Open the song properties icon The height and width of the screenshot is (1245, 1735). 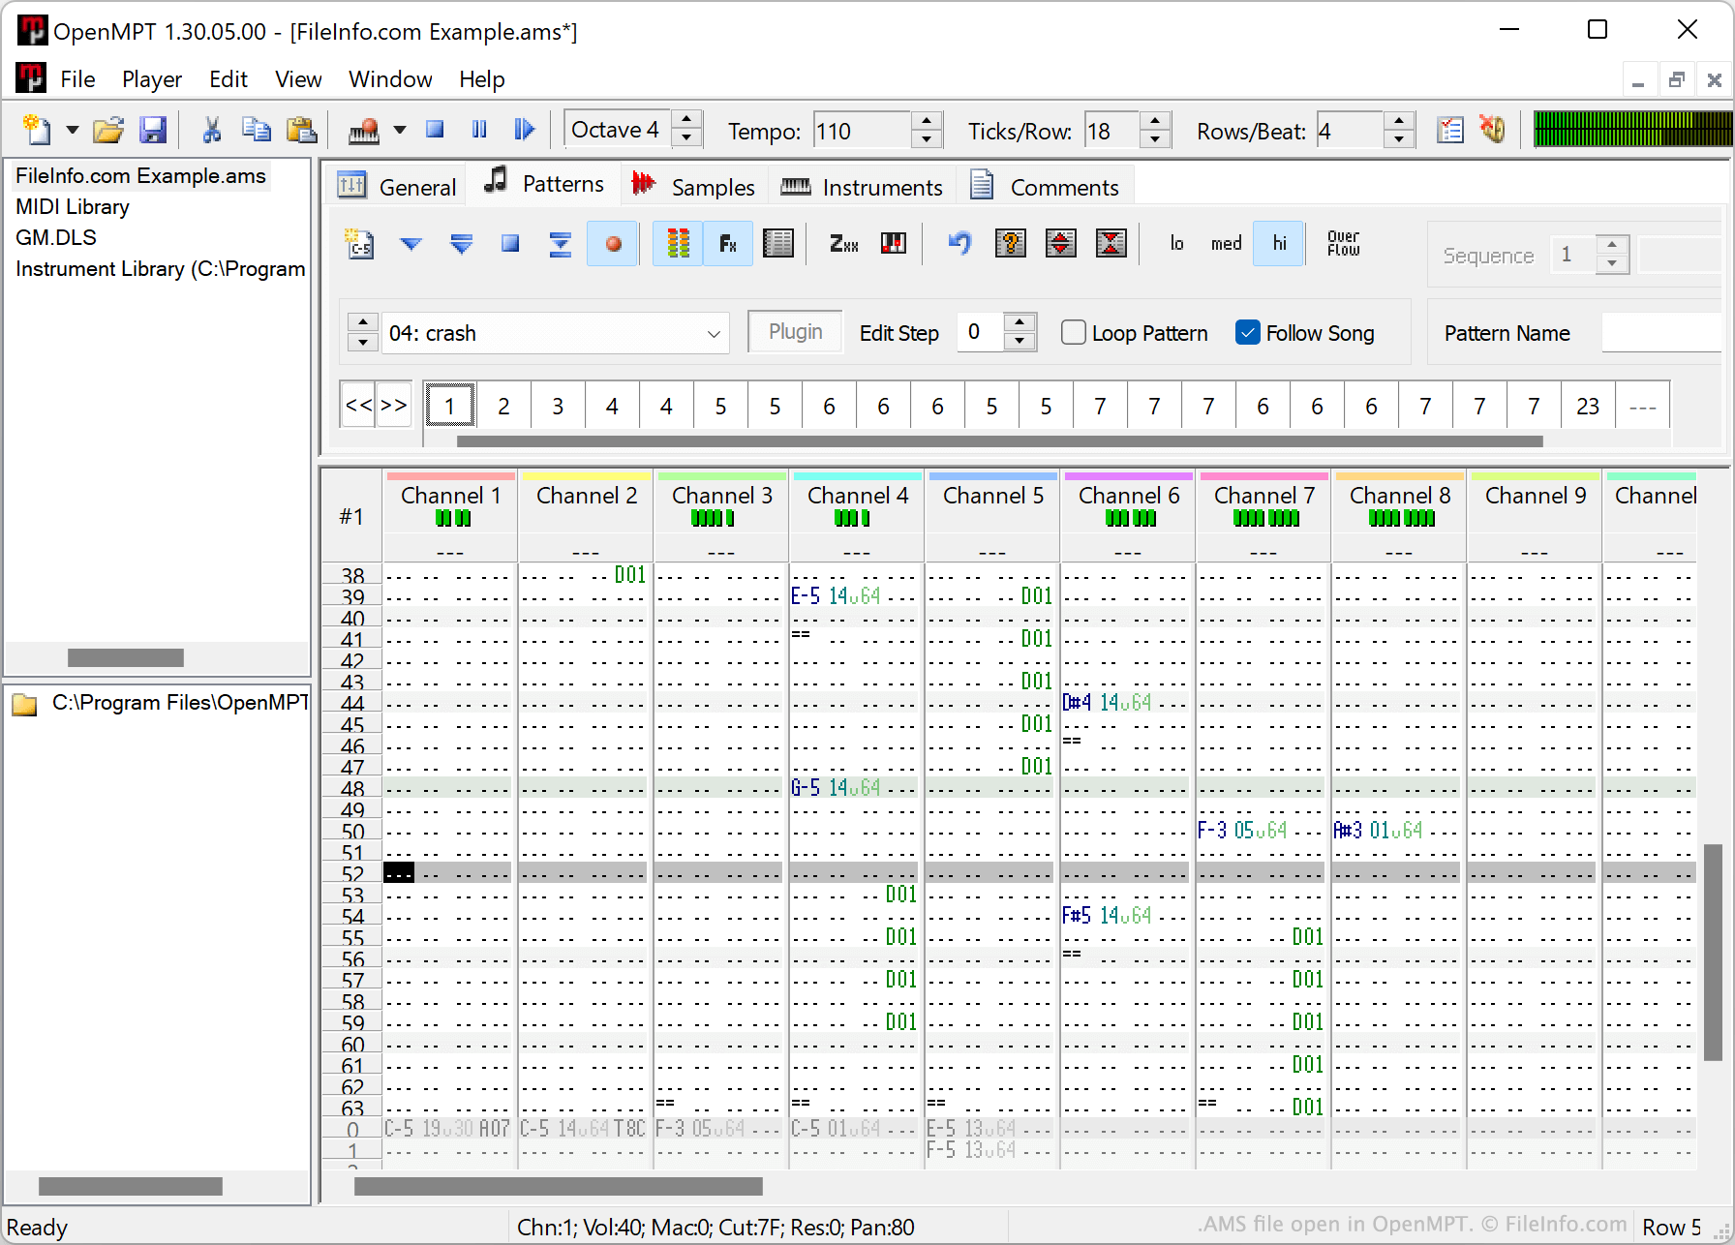tap(1450, 130)
